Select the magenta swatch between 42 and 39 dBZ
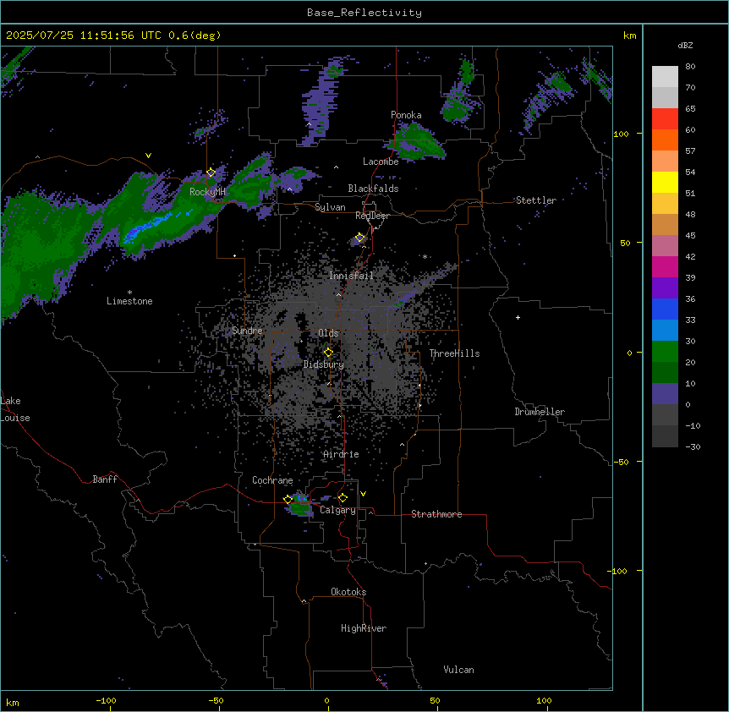 coord(665,266)
